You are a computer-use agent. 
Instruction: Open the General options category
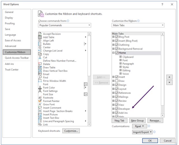[9, 12]
